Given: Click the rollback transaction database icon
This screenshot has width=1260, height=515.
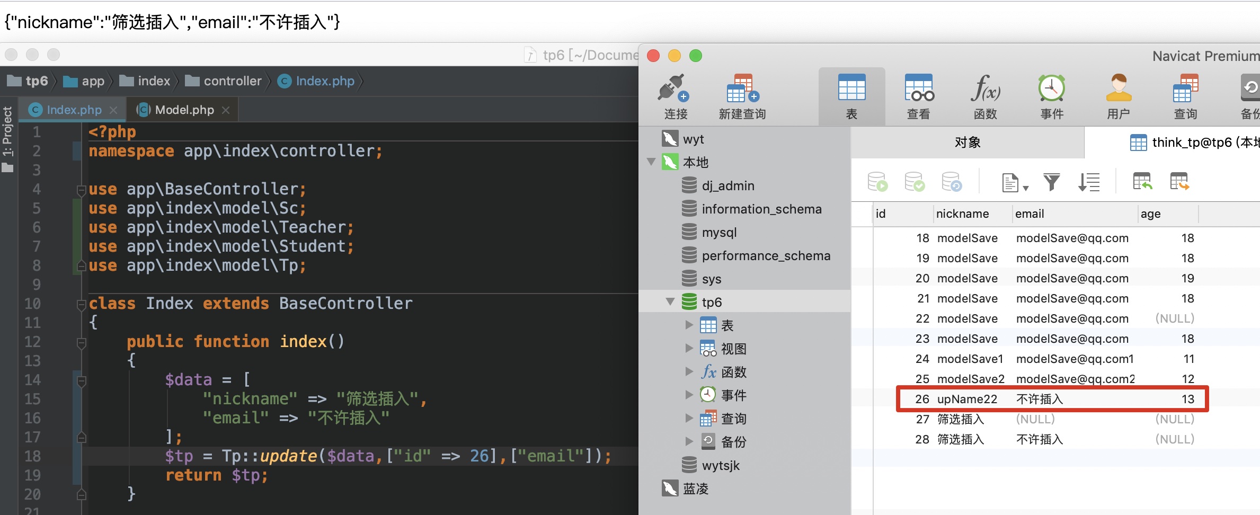Looking at the screenshot, I should point(952,182).
